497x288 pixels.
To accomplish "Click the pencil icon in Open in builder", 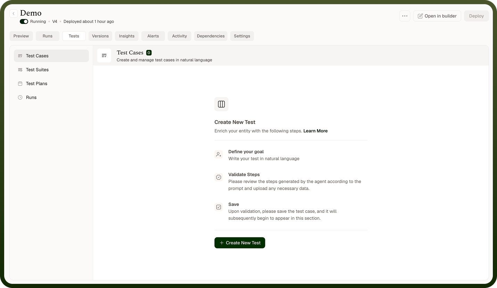I will click(420, 16).
